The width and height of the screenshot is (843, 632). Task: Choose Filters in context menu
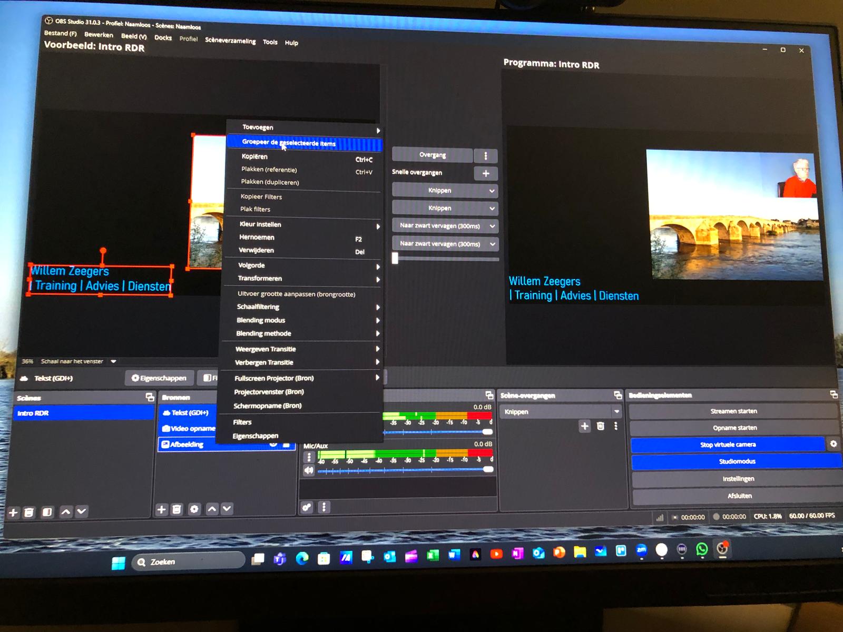(299, 422)
